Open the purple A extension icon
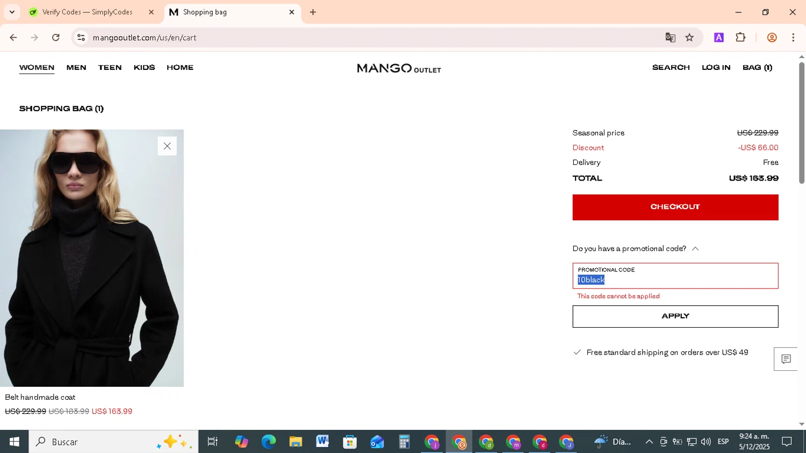 tap(718, 38)
